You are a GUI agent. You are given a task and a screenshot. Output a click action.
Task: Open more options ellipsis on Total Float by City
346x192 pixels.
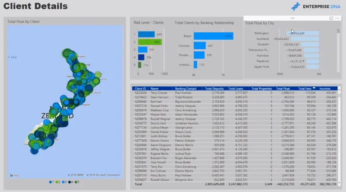pyautogui.click(x=337, y=18)
